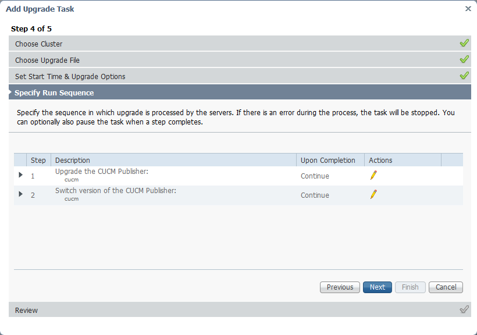This screenshot has height=335, width=477.
Task: Click the pencil edit icon for step 2
Action: (373, 195)
